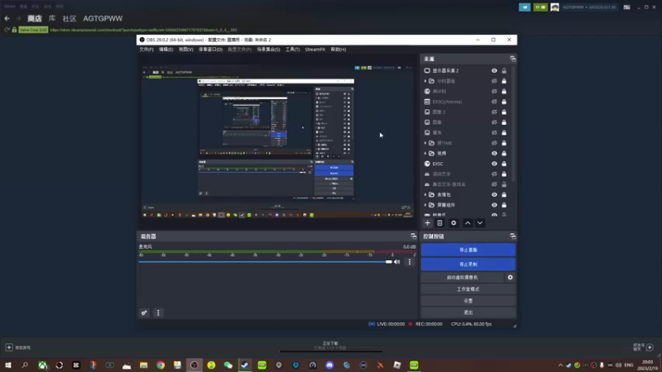Click the 停止录制 button
The image size is (662, 372).
coord(468,264)
